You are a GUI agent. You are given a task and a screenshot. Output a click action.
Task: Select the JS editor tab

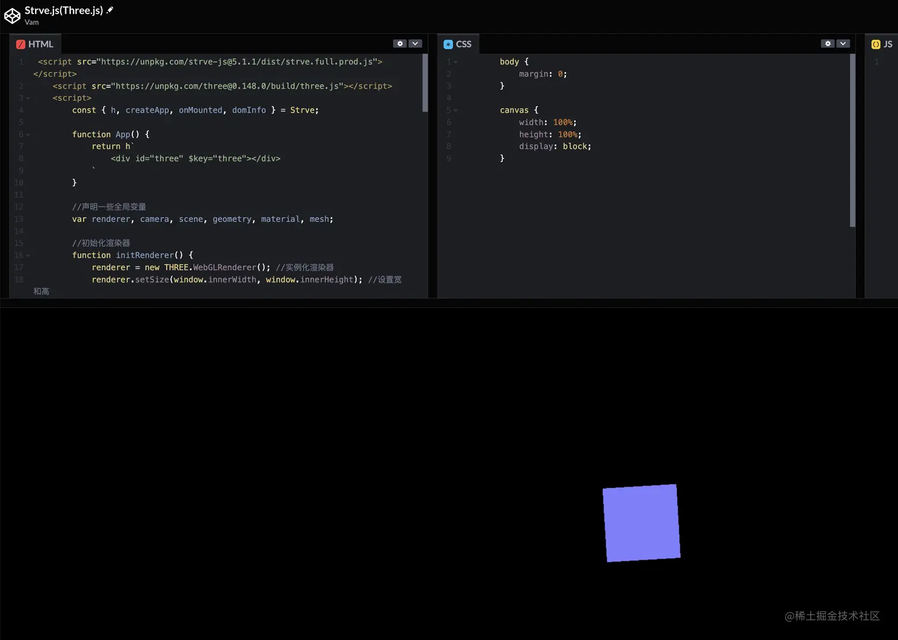881,44
